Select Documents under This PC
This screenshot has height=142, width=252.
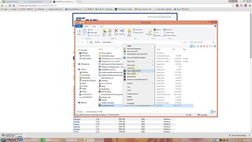(86, 75)
